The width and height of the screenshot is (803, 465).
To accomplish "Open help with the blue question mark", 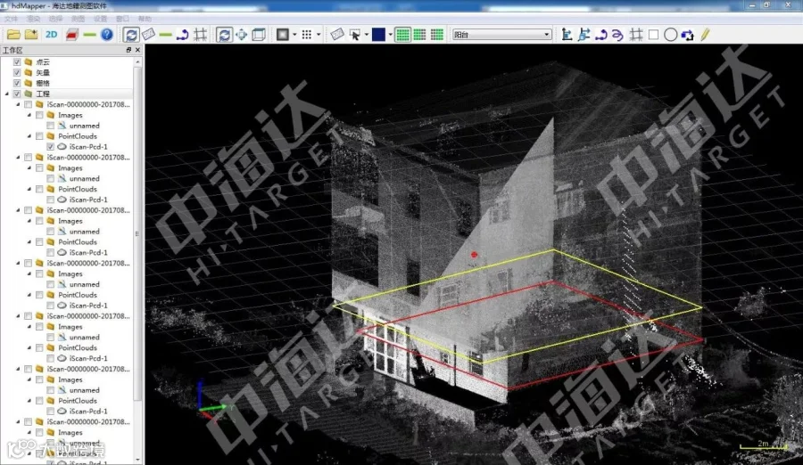I will [106, 35].
